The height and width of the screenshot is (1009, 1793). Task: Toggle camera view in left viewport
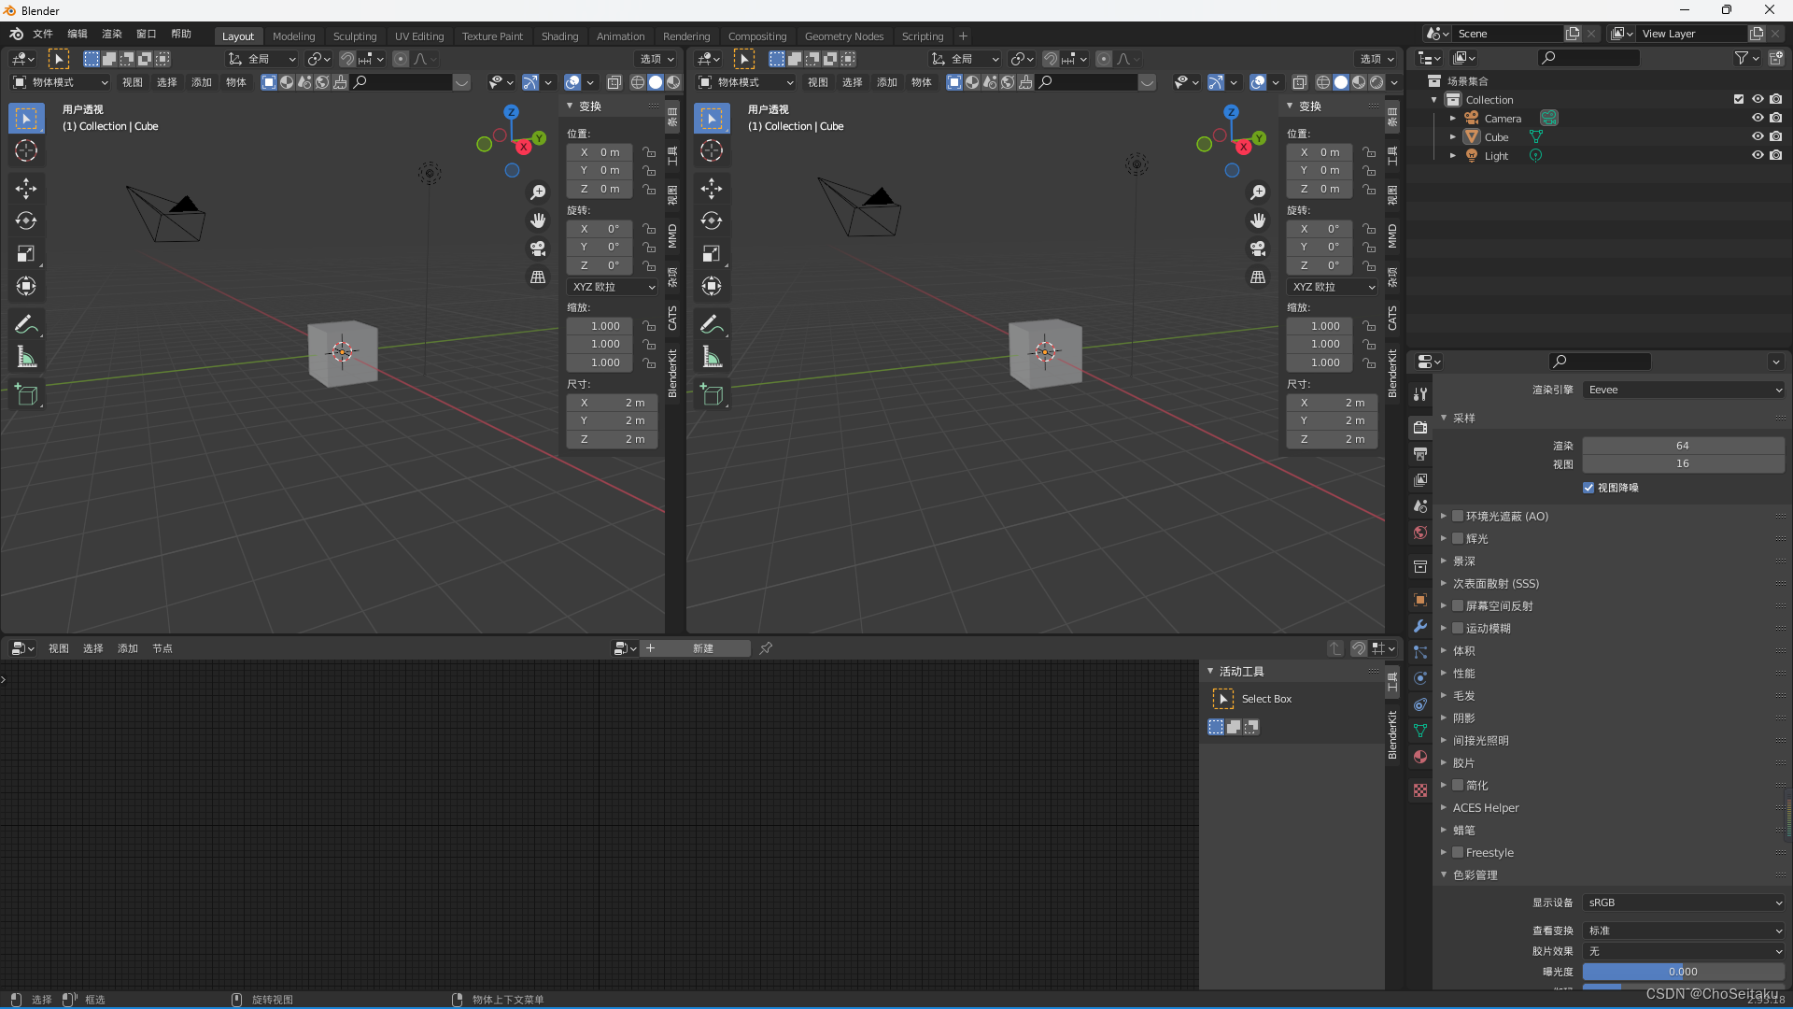[538, 249]
